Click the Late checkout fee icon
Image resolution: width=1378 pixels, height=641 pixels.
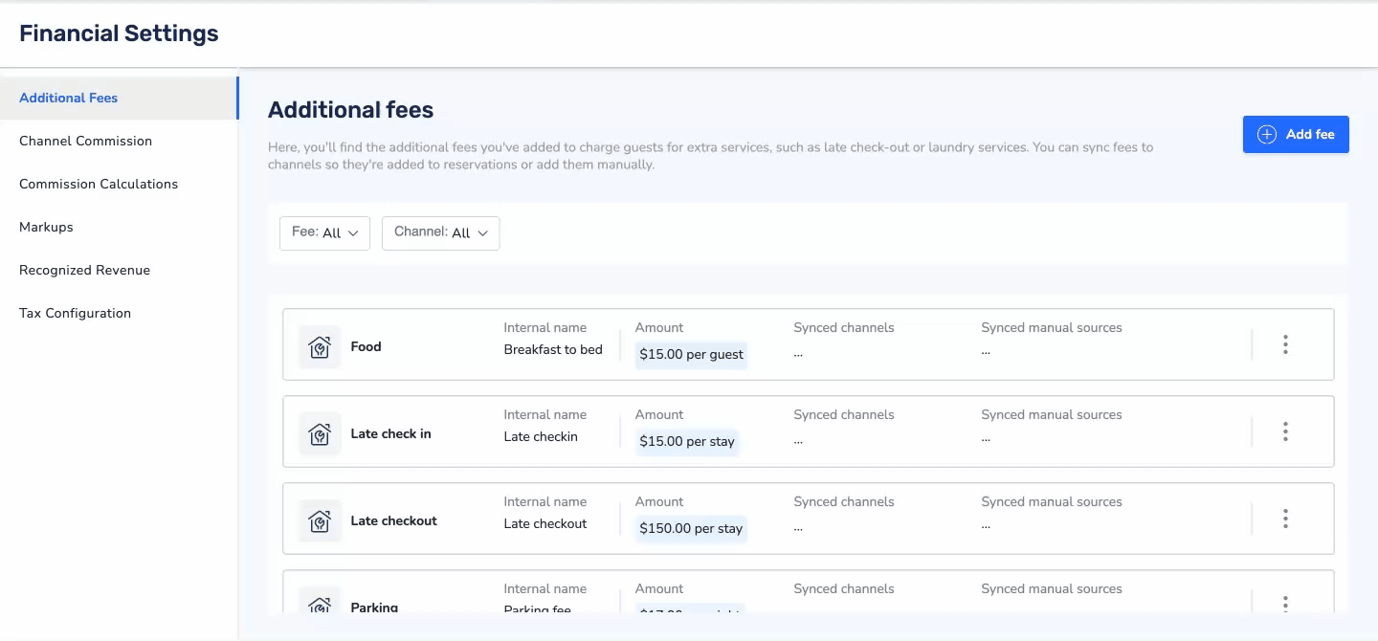tap(320, 521)
